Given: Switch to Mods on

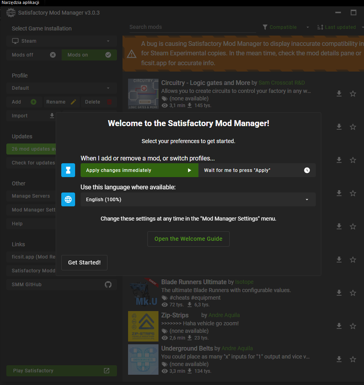Looking at the screenshot, I should 89,55.
